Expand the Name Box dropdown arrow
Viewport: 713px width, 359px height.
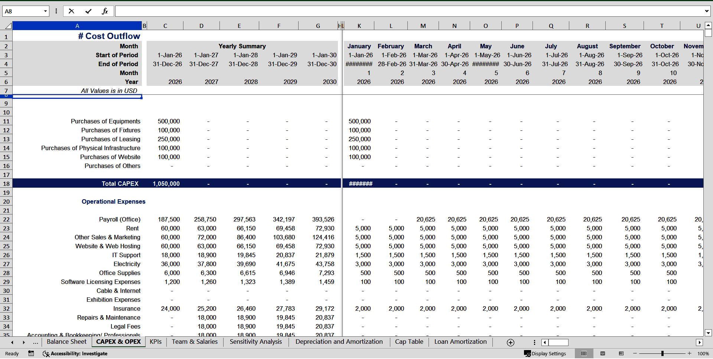click(x=45, y=11)
